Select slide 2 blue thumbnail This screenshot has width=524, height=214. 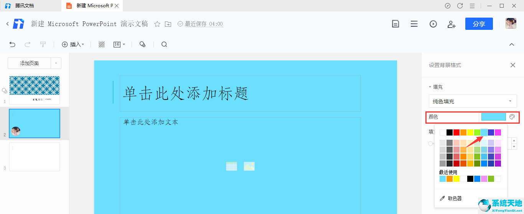click(35, 123)
